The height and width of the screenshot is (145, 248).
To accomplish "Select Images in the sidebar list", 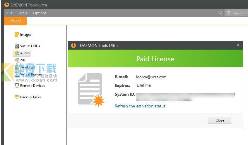I will [26, 35].
